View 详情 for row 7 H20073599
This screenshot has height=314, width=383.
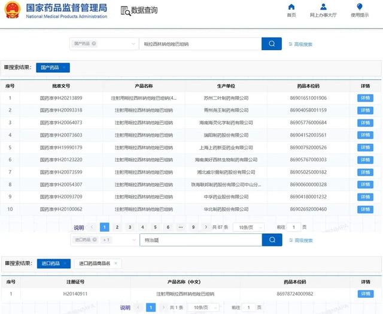[365, 173]
